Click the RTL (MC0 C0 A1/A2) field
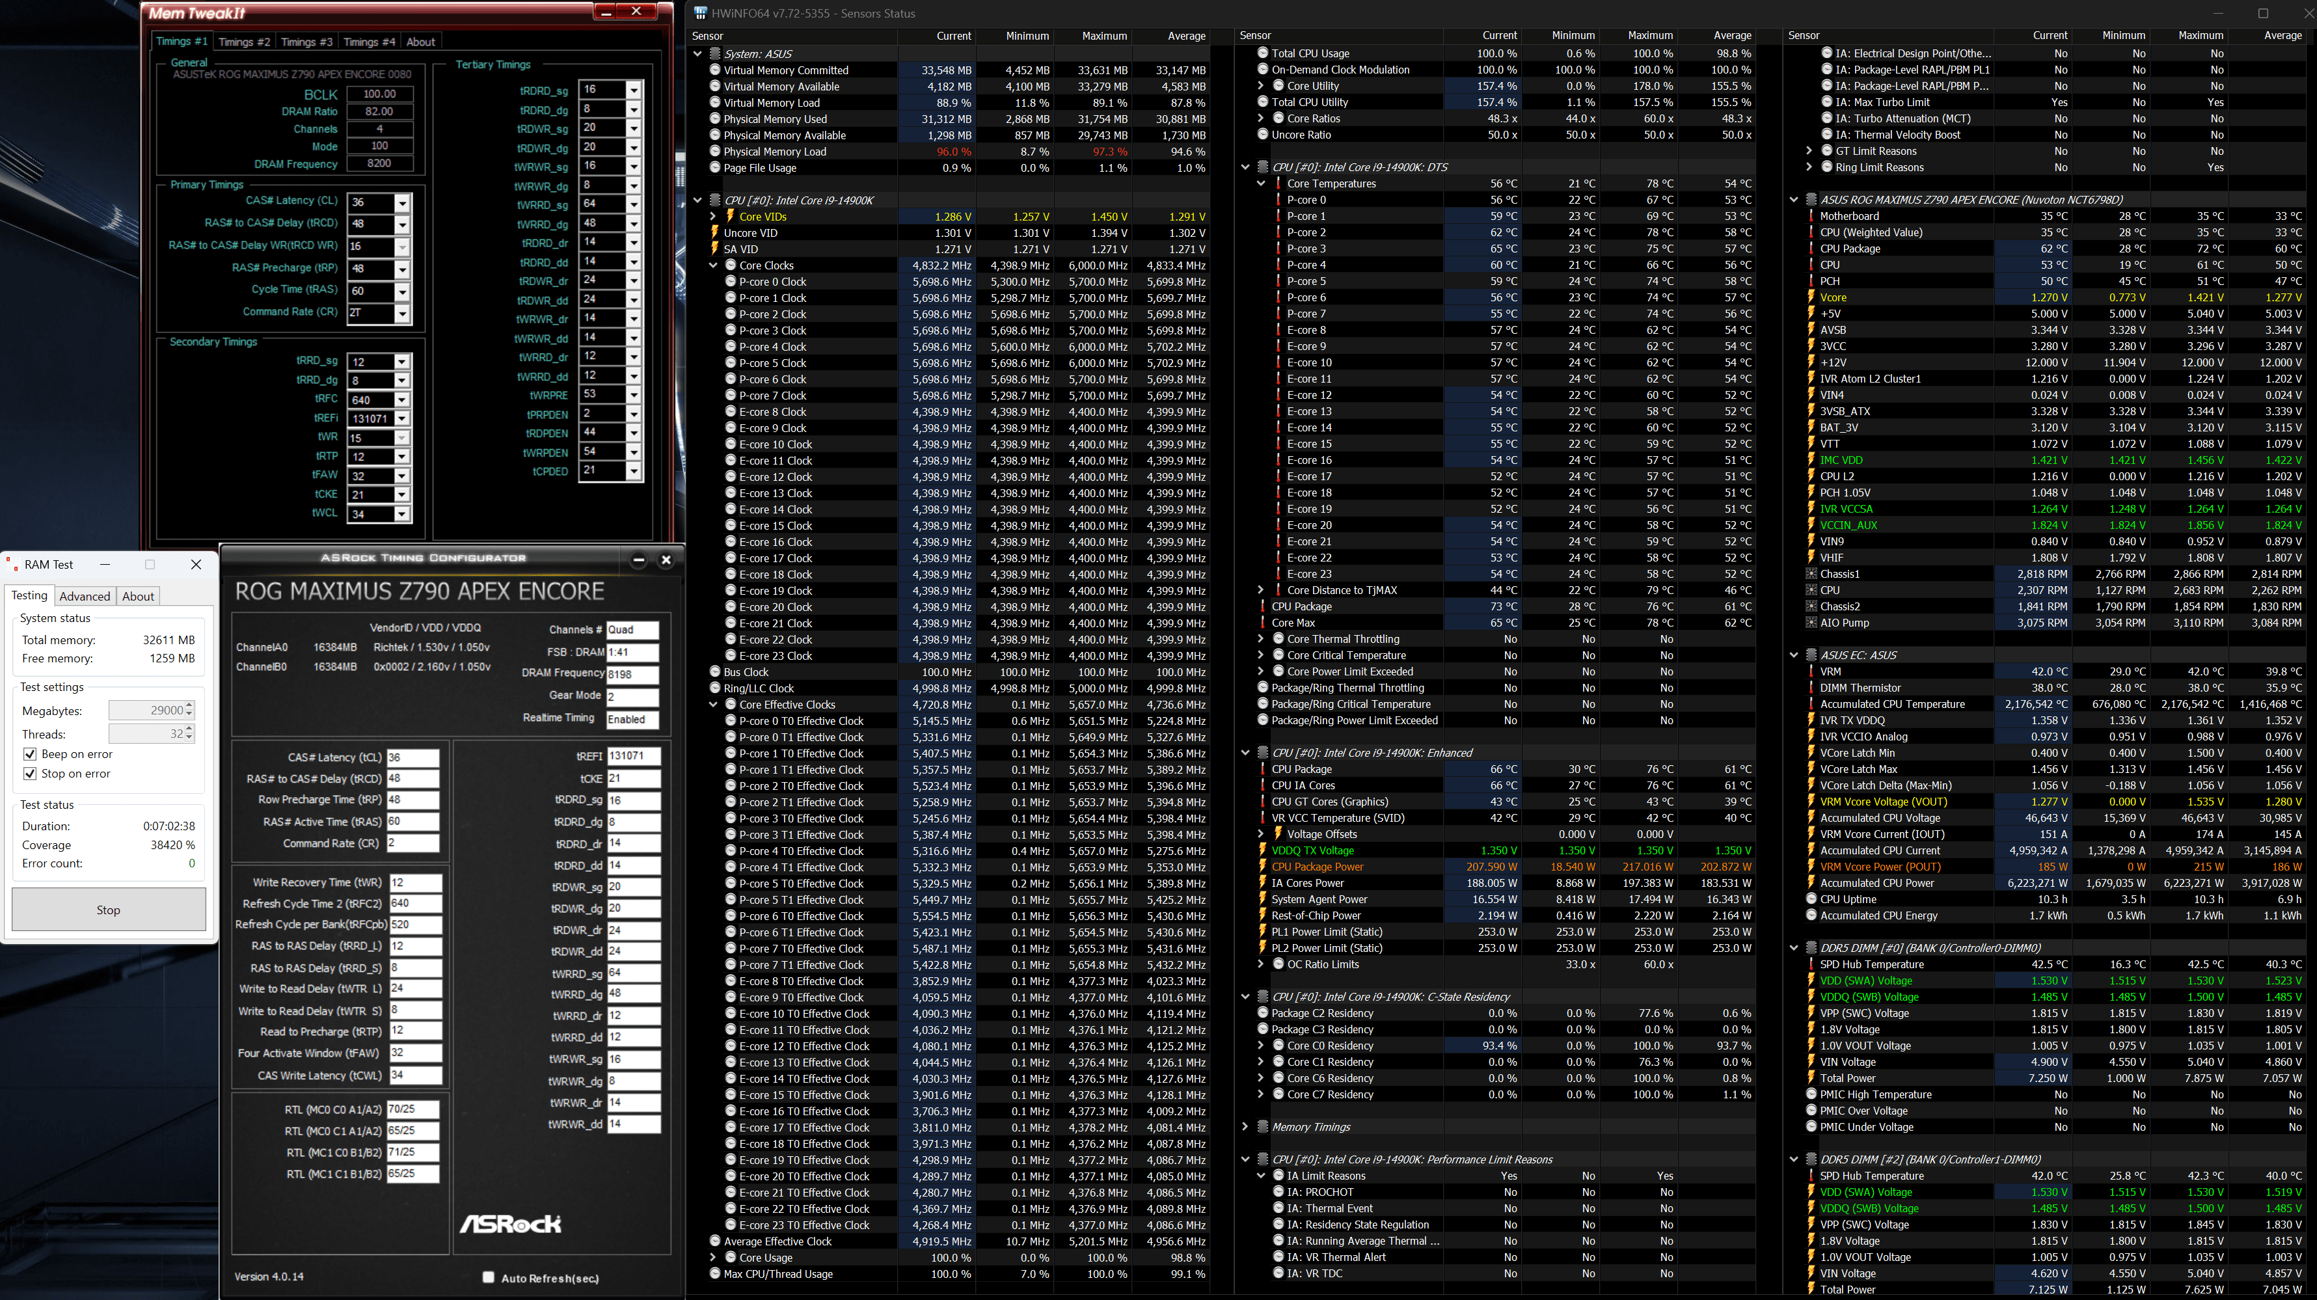Viewport: 2317px width, 1300px height. click(x=413, y=1109)
